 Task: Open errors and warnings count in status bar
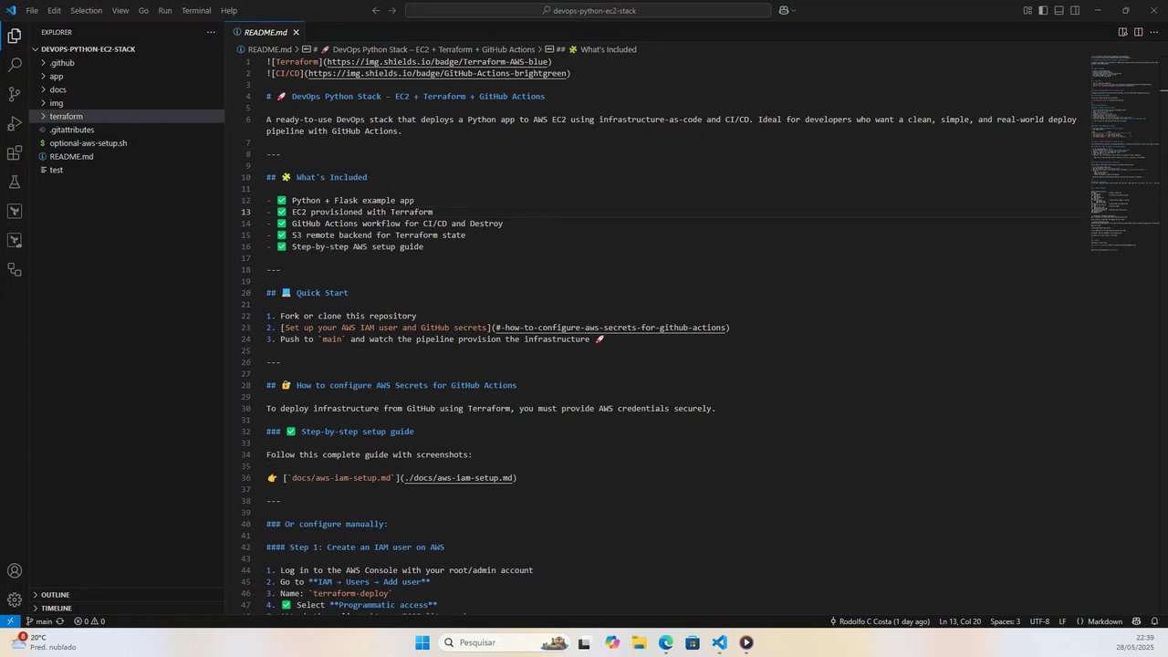89,621
